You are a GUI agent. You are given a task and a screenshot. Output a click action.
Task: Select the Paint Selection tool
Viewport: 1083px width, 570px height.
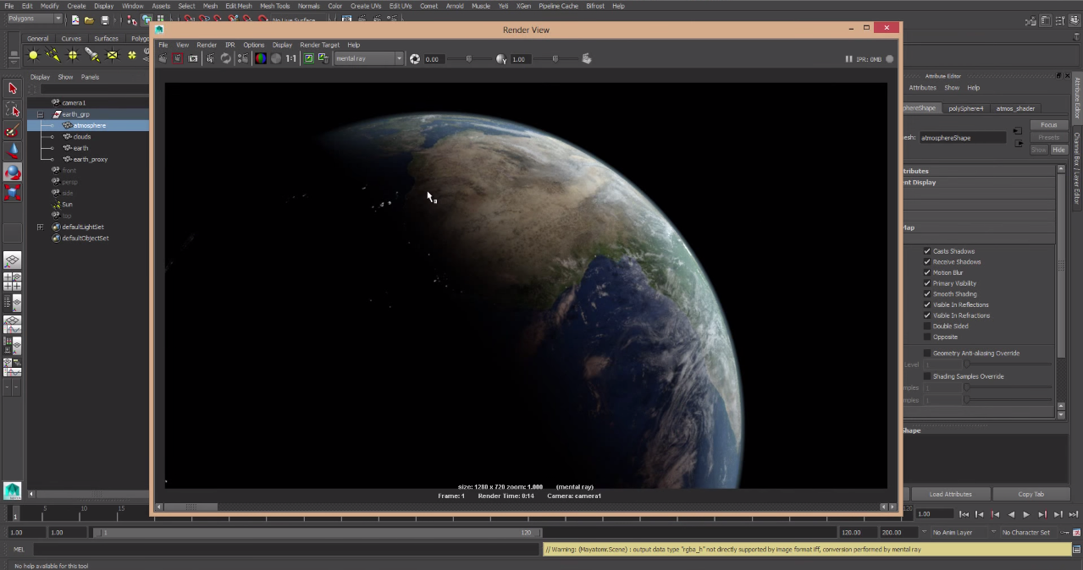[x=12, y=130]
